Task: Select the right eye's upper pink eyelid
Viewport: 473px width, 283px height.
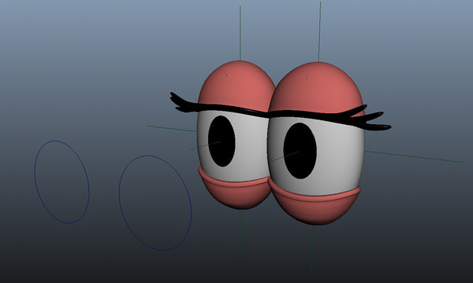Action: point(315,89)
